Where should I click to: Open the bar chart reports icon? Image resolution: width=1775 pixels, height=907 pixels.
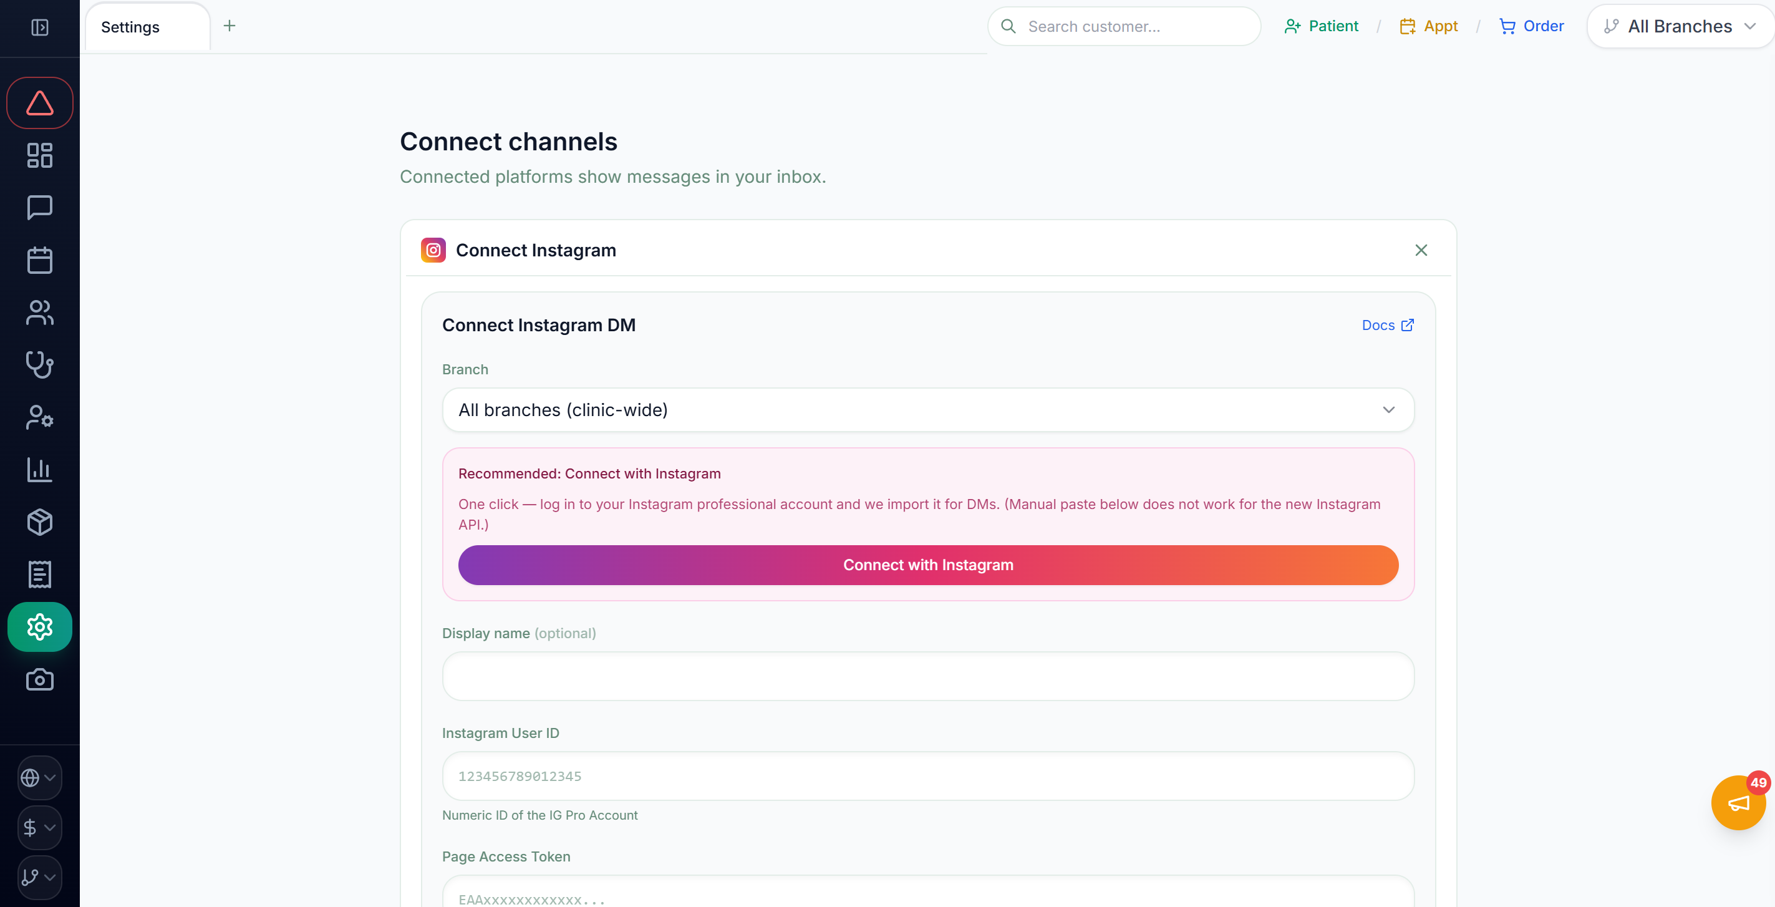39,470
